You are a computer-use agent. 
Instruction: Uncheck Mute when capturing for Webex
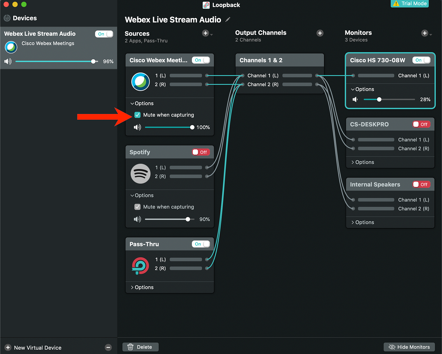click(137, 115)
